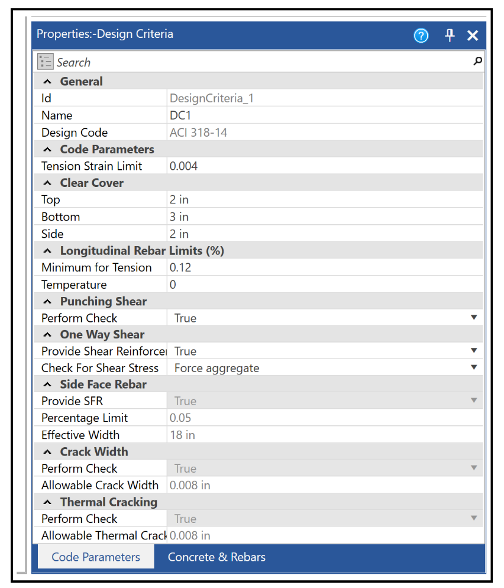The image size is (504, 588).
Task: Select the Percentage Limit label
Action: click(x=85, y=418)
